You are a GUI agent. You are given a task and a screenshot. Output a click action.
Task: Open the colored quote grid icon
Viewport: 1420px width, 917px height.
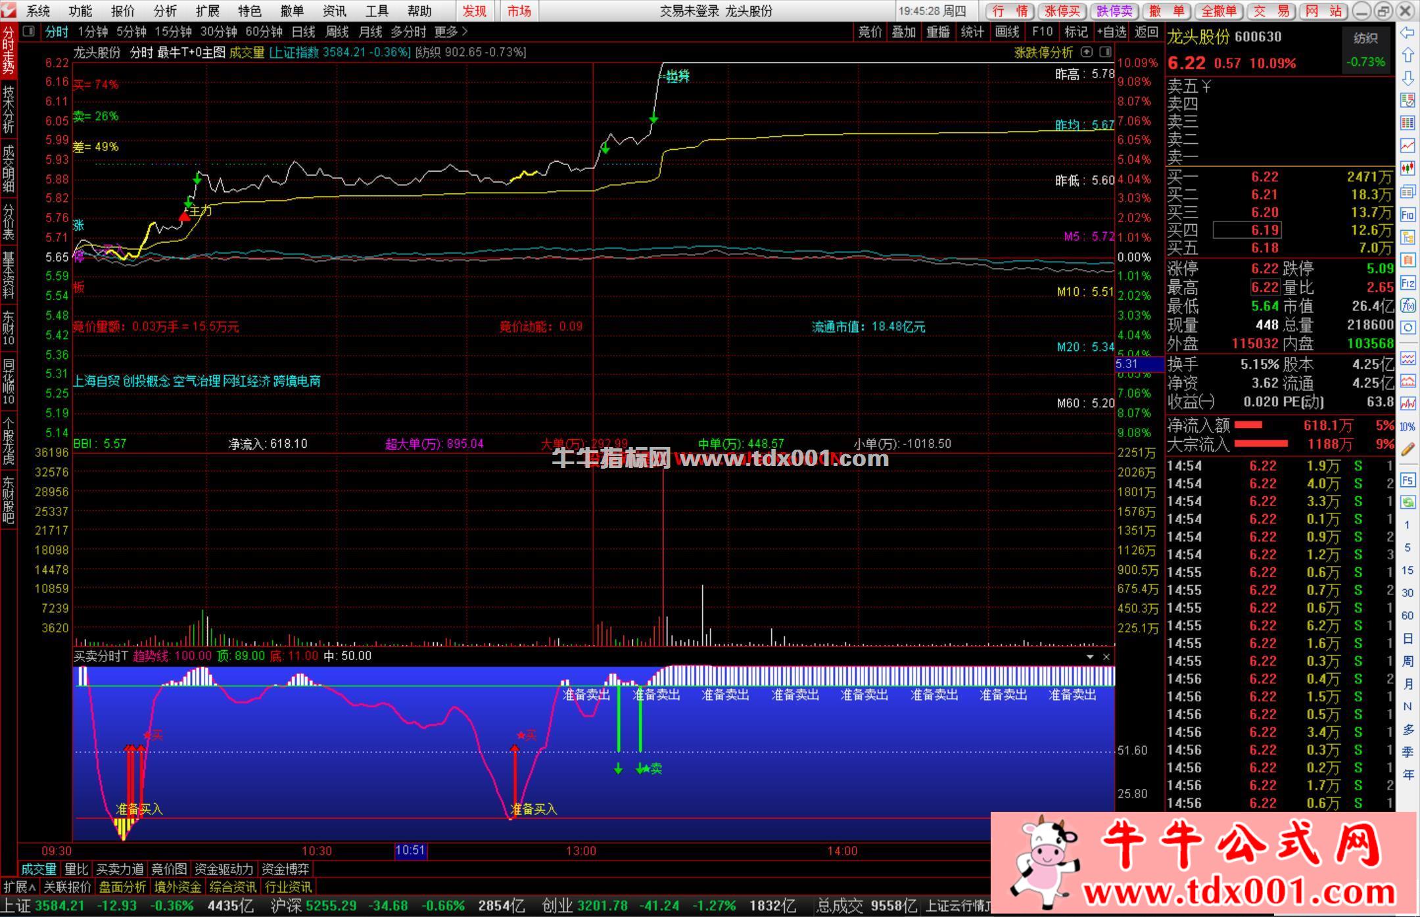(1408, 123)
